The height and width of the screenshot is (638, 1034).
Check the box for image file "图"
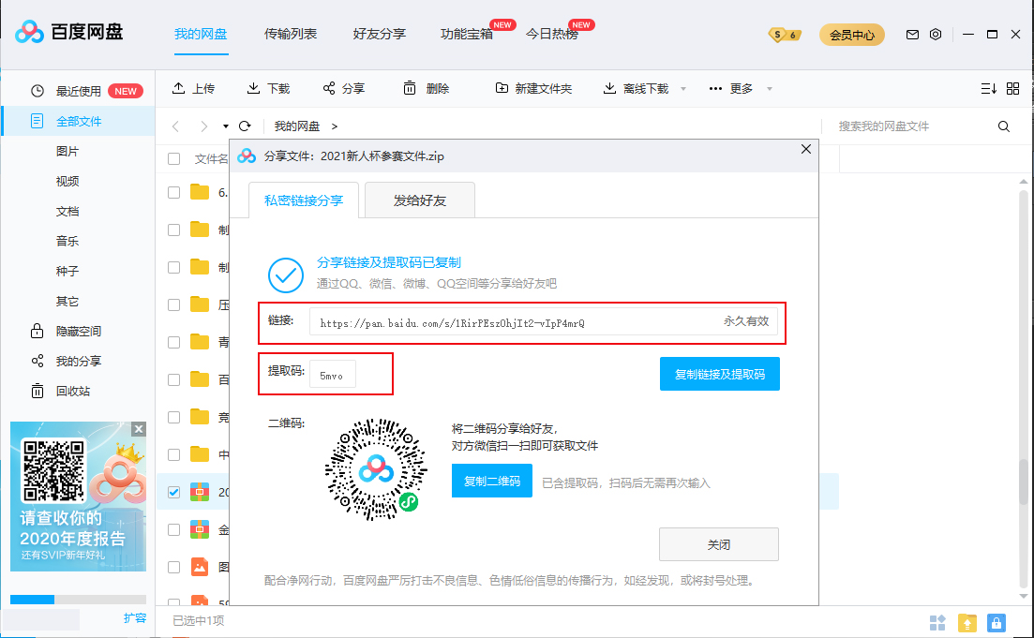174,567
